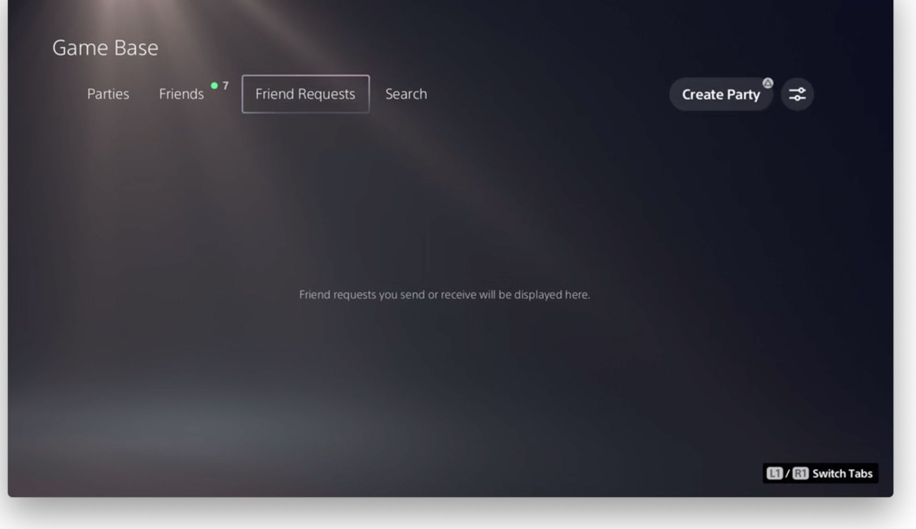916x529 pixels.
Task: Navigate to Search tab
Action: click(x=406, y=93)
